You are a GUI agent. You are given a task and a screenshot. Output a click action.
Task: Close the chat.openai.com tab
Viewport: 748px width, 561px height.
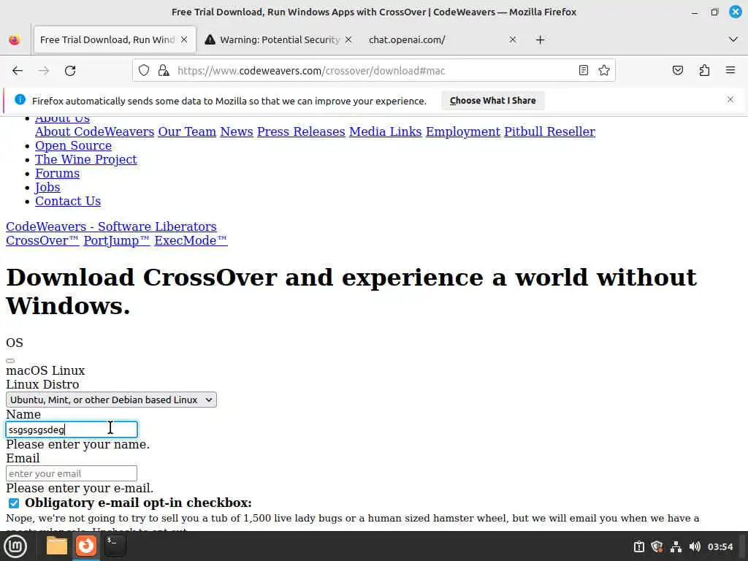(x=513, y=40)
